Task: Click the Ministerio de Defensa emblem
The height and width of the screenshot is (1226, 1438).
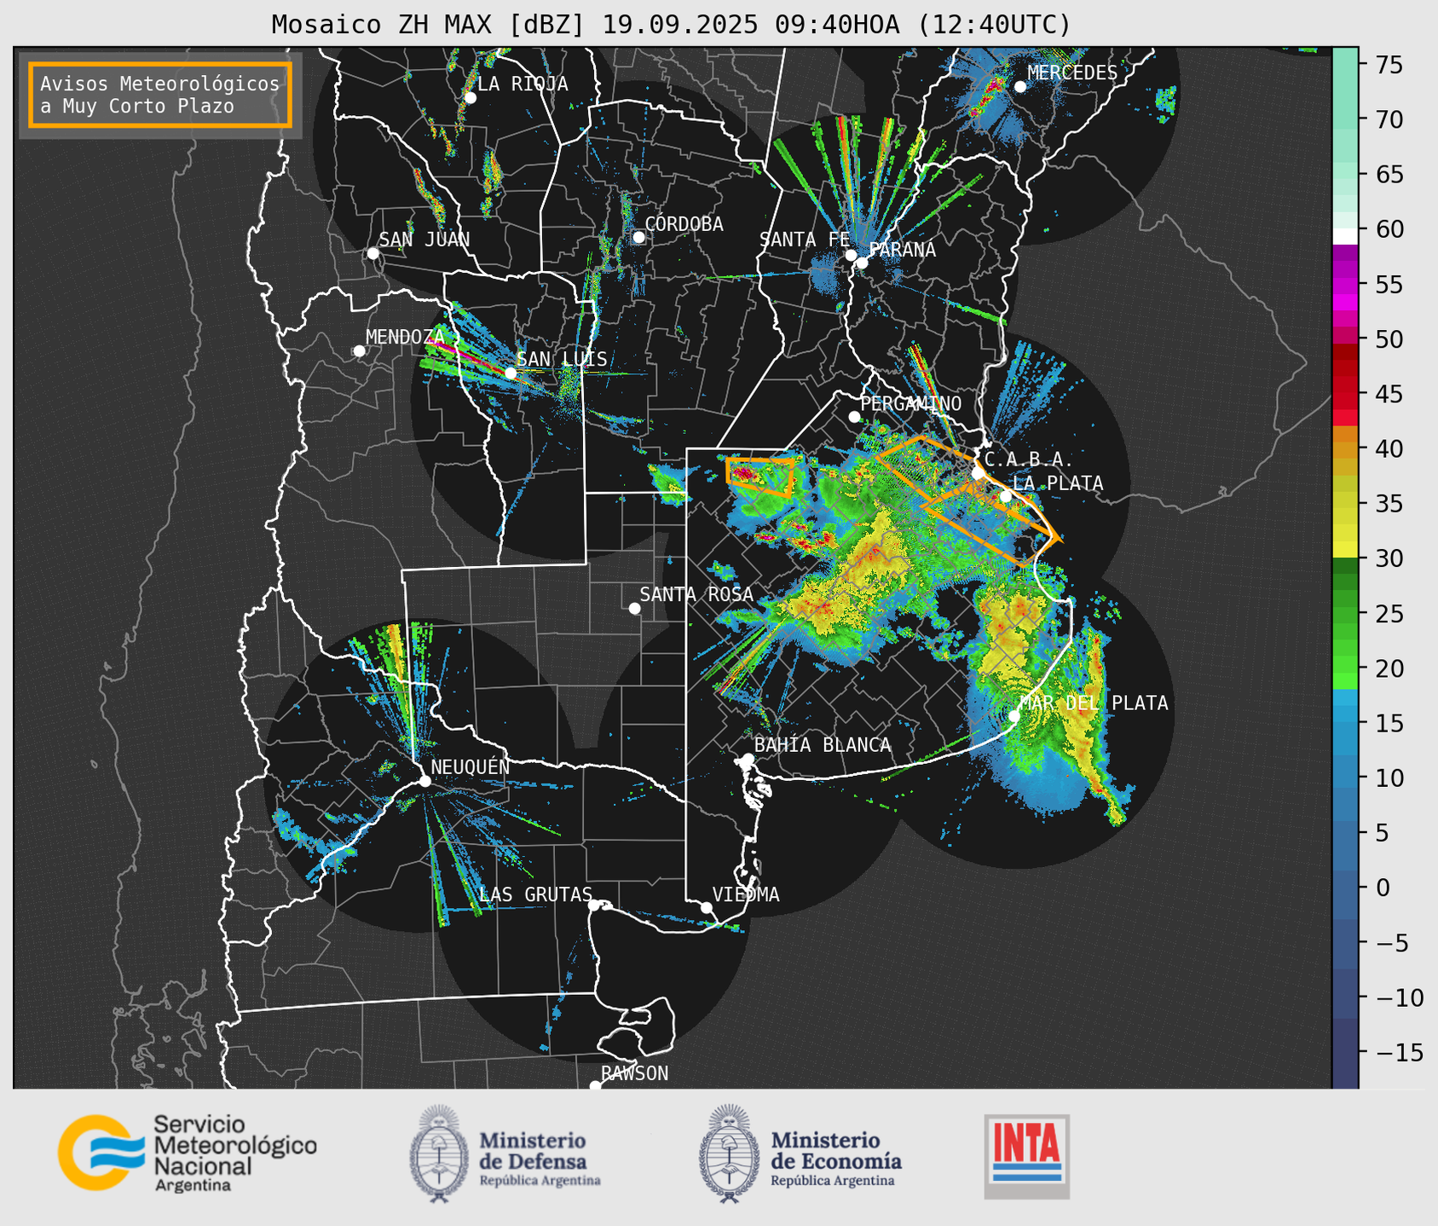Action: point(439,1154)
